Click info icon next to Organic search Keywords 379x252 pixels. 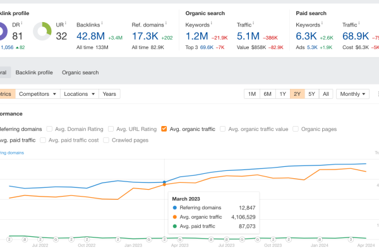[211, 23]
